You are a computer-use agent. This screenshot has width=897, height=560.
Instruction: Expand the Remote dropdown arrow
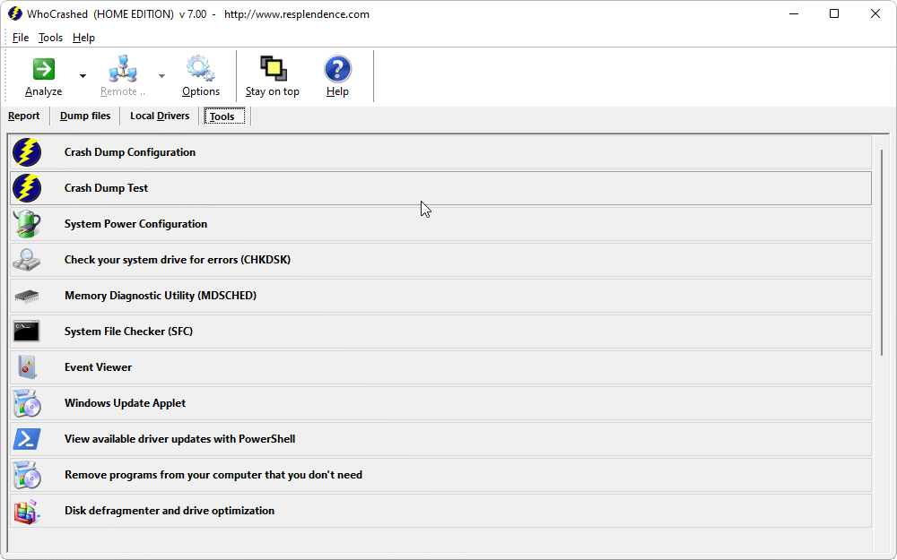[161, 77]
